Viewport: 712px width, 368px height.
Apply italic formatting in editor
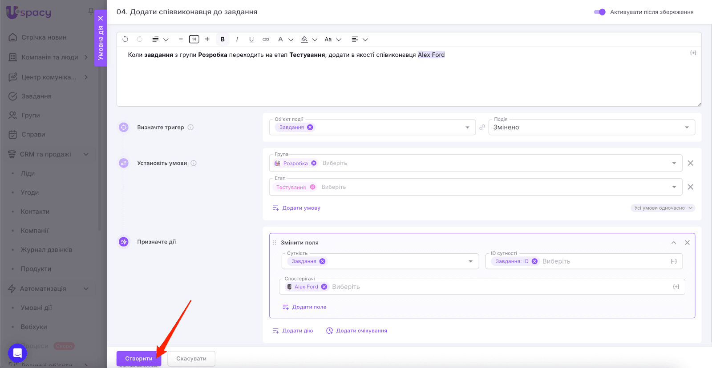tap(237, 39)
